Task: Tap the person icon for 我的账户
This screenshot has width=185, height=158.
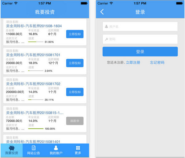Action: click(x=56, y=148)
